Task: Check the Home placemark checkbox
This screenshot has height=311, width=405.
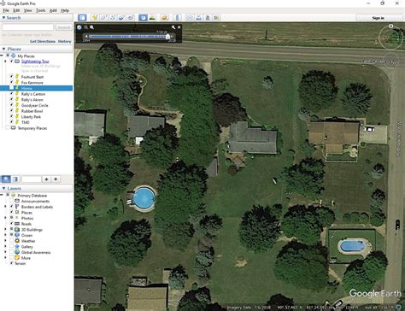Action: [11, 88]
